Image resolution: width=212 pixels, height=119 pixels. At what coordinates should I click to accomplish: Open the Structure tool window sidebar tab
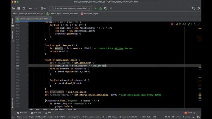click(x=13, y=36)
